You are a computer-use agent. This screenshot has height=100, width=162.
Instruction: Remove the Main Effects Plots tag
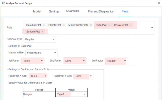coord(90,25)
